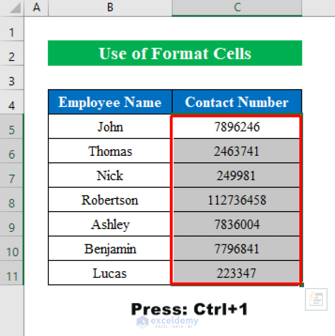Select the cell containing Nick
This screenshot has height=336, width=335.
[x=110, y=175]
